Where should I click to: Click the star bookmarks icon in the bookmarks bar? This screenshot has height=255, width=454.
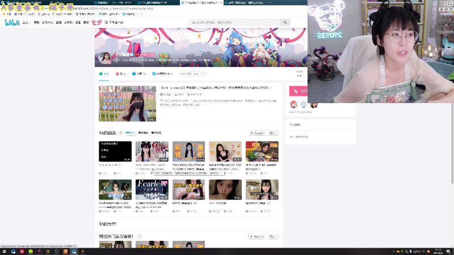tap(4, 14)
